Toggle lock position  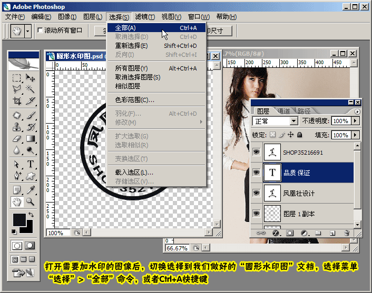coord(291,135)
